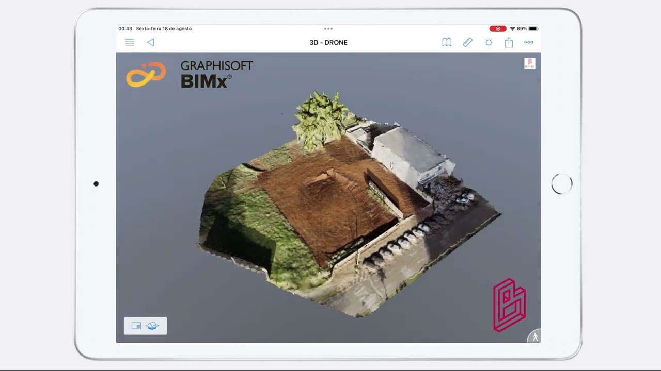Tap the 00:43 clock in status bar
661x371 pixels.
click(125, 29)
